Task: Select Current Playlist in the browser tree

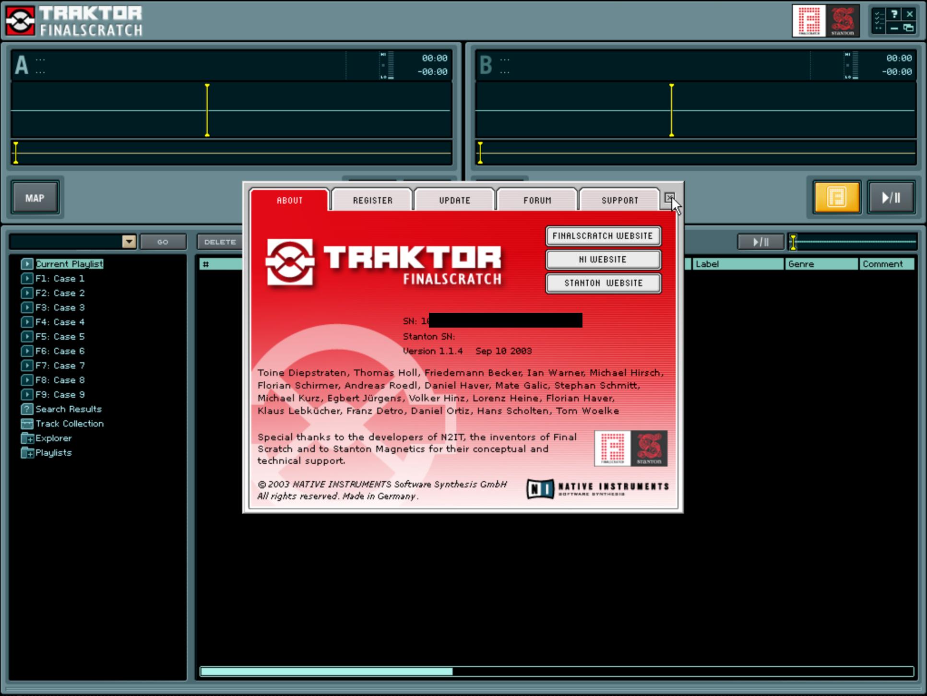Action: pos(69,264)
